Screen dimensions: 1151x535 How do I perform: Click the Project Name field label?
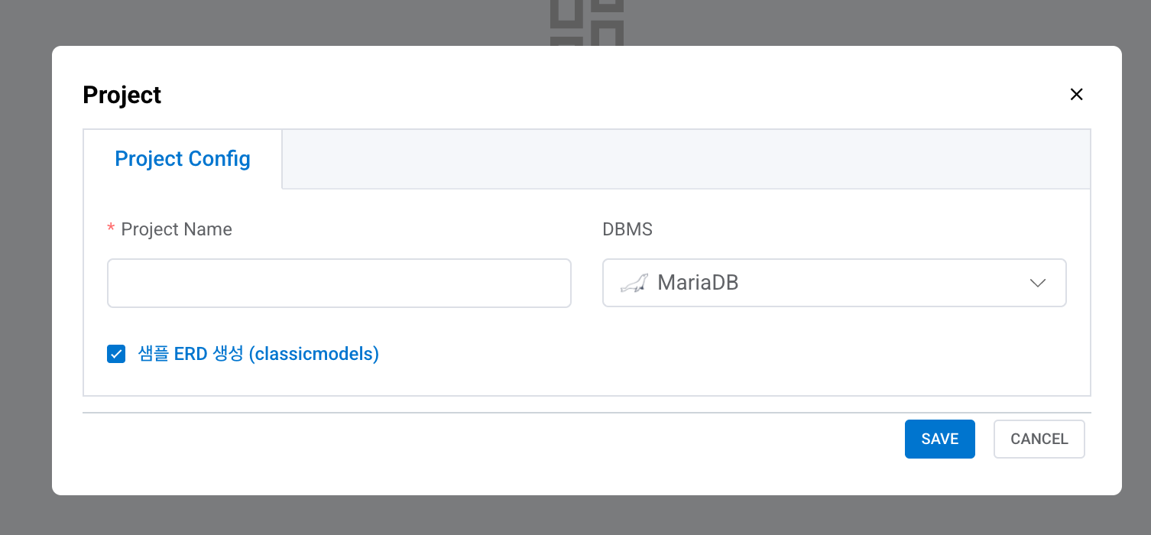176,229
